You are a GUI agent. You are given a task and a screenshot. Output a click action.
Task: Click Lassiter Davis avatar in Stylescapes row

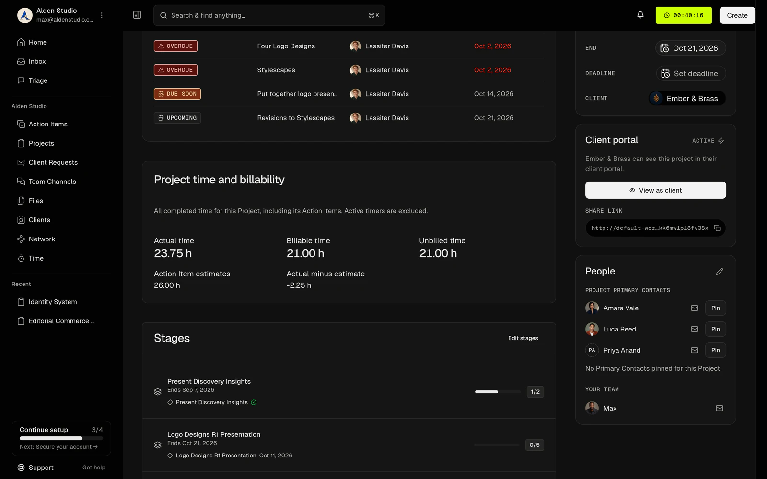356,70
